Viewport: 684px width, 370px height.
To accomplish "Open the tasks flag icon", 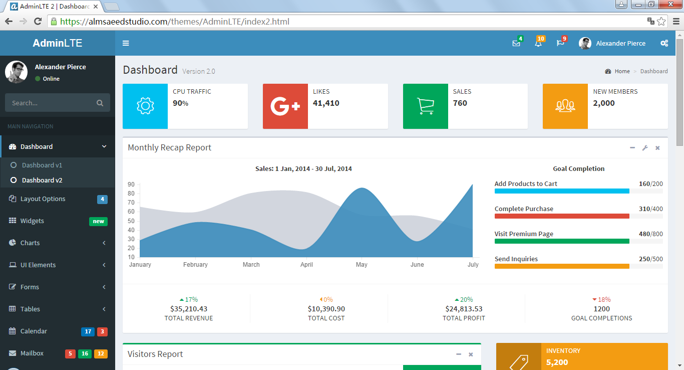I will click(x=560, y=43).
